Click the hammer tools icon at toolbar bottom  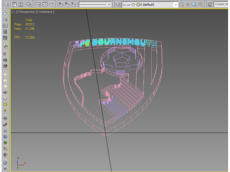tap(5, 169)
